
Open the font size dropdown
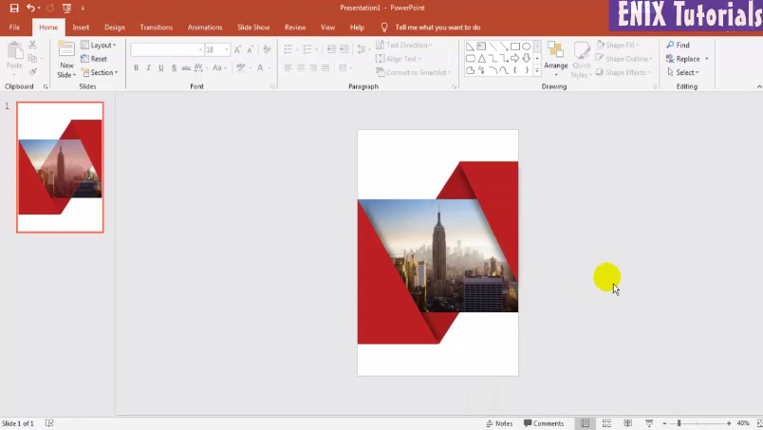tap(225, 49)
